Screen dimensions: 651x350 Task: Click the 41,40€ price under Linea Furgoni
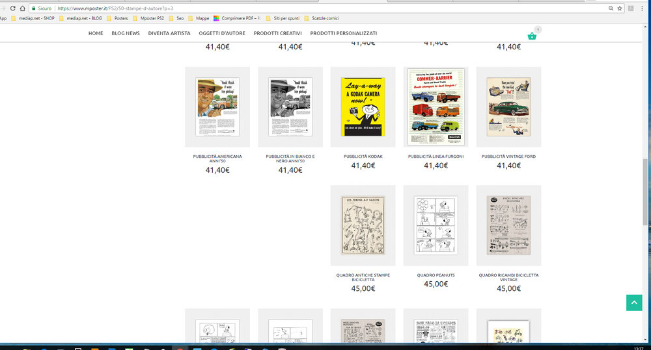click(436, 166)
